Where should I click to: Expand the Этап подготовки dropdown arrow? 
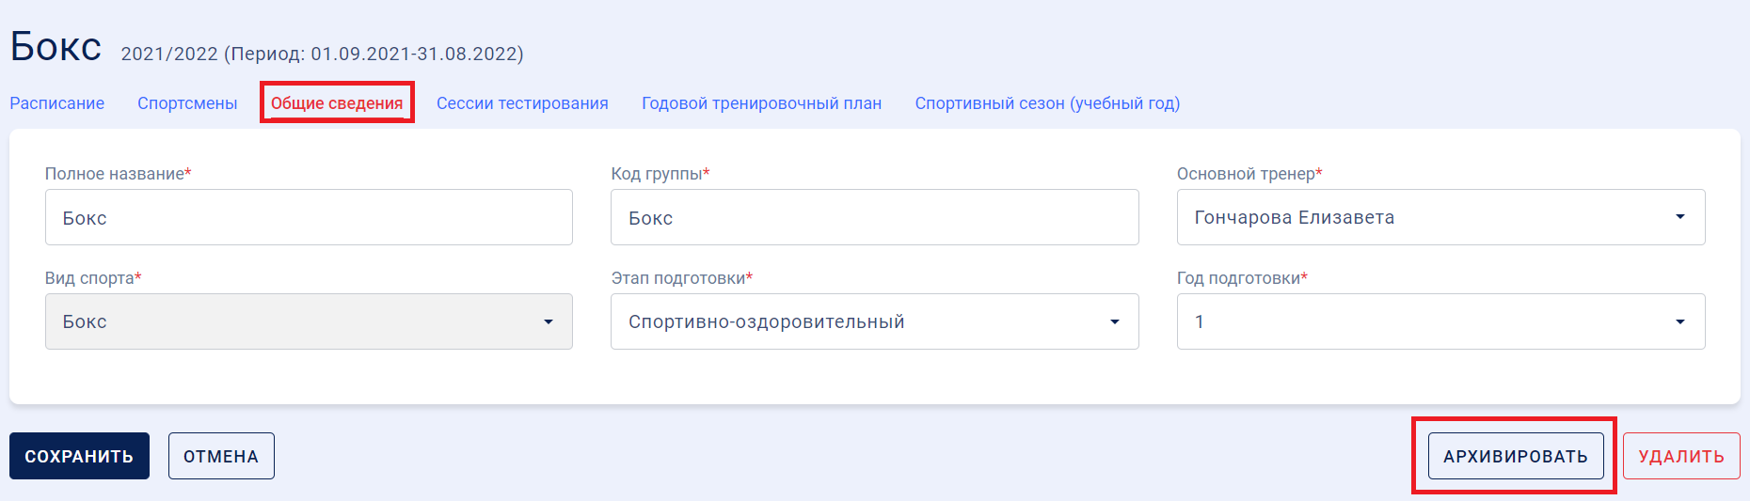click(1114, 321)
